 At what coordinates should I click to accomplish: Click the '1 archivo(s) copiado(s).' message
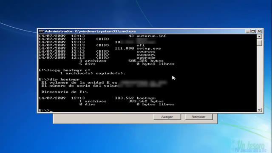[x=93, y=74]
